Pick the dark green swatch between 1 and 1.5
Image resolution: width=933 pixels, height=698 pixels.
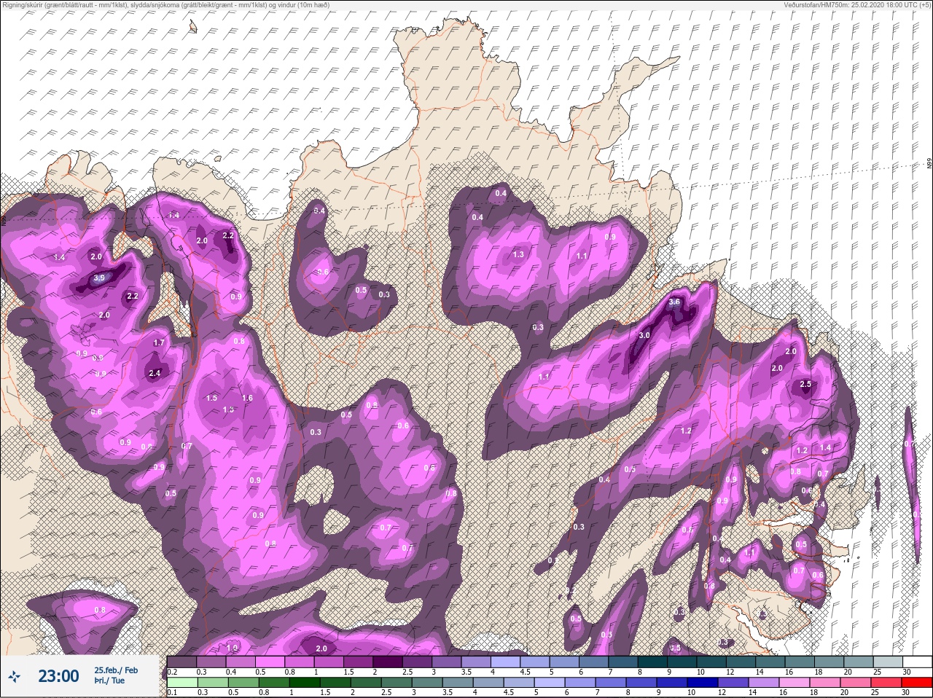(x=305, y=683)
